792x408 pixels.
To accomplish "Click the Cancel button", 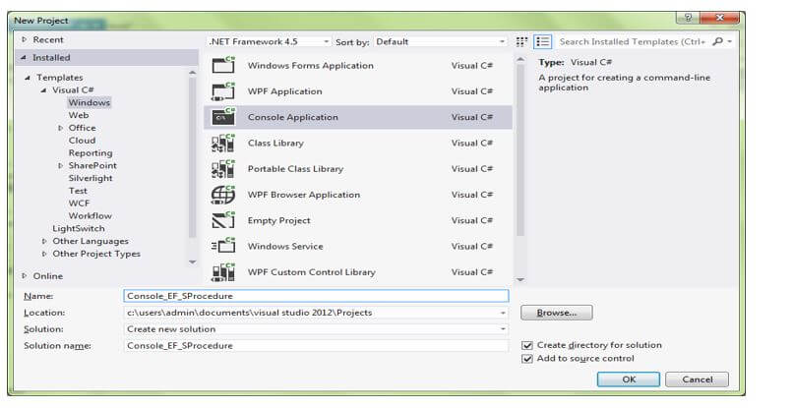I will coord(697,379).
